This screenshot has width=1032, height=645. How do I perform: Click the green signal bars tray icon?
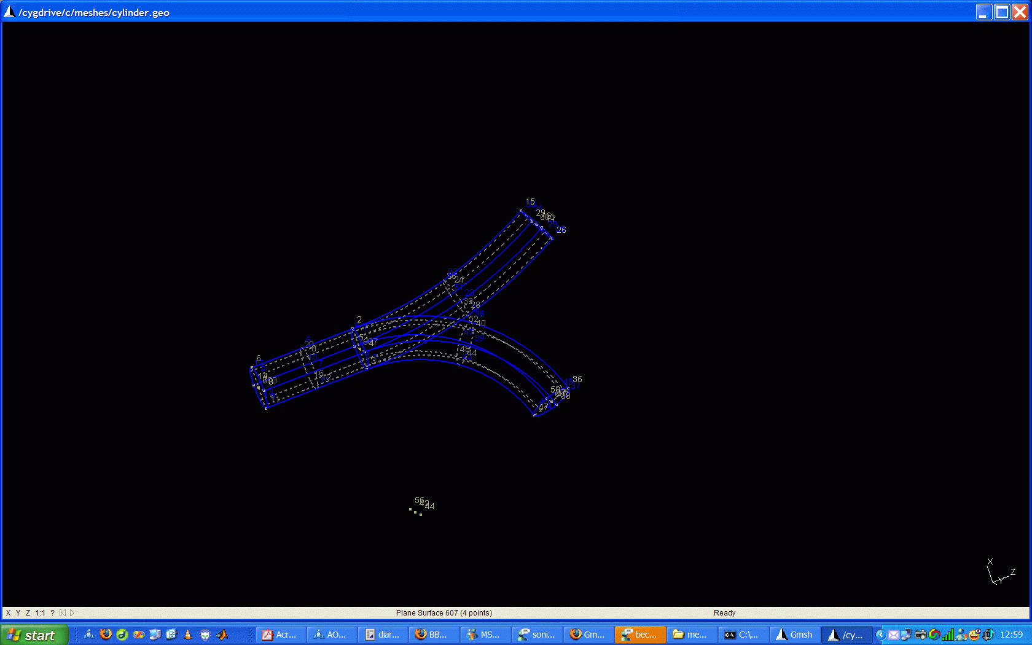(x=948, y=635)
